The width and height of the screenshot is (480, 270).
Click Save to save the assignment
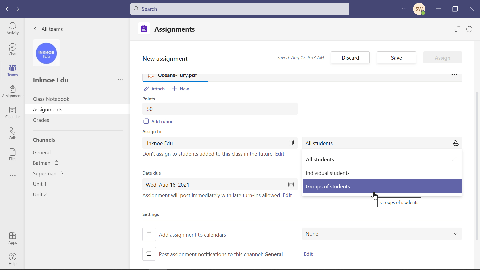(x=396, y=58)
